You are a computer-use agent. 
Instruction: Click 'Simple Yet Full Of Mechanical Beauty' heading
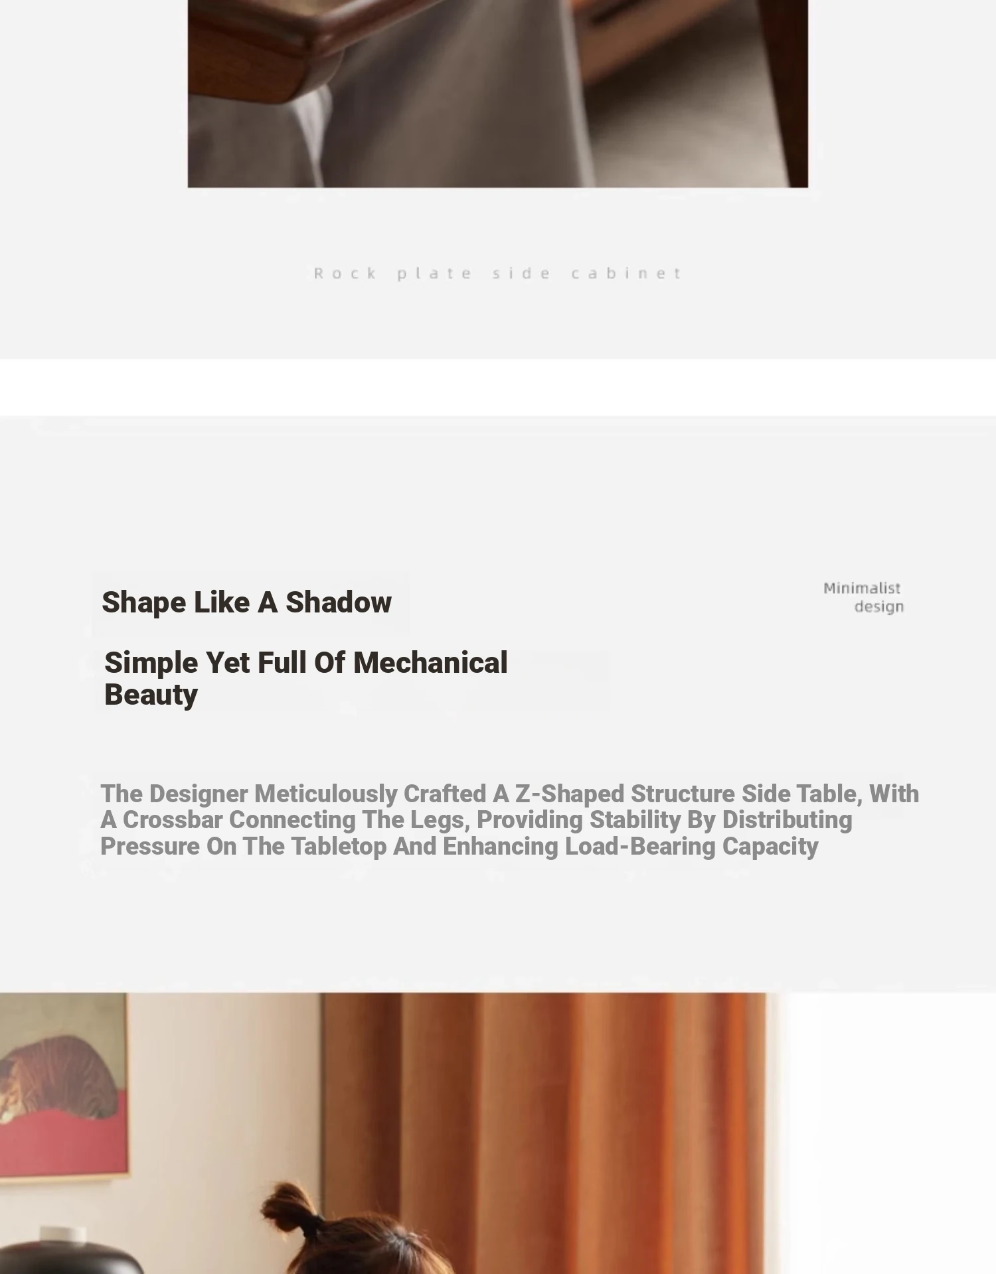[x=305, y=678]
